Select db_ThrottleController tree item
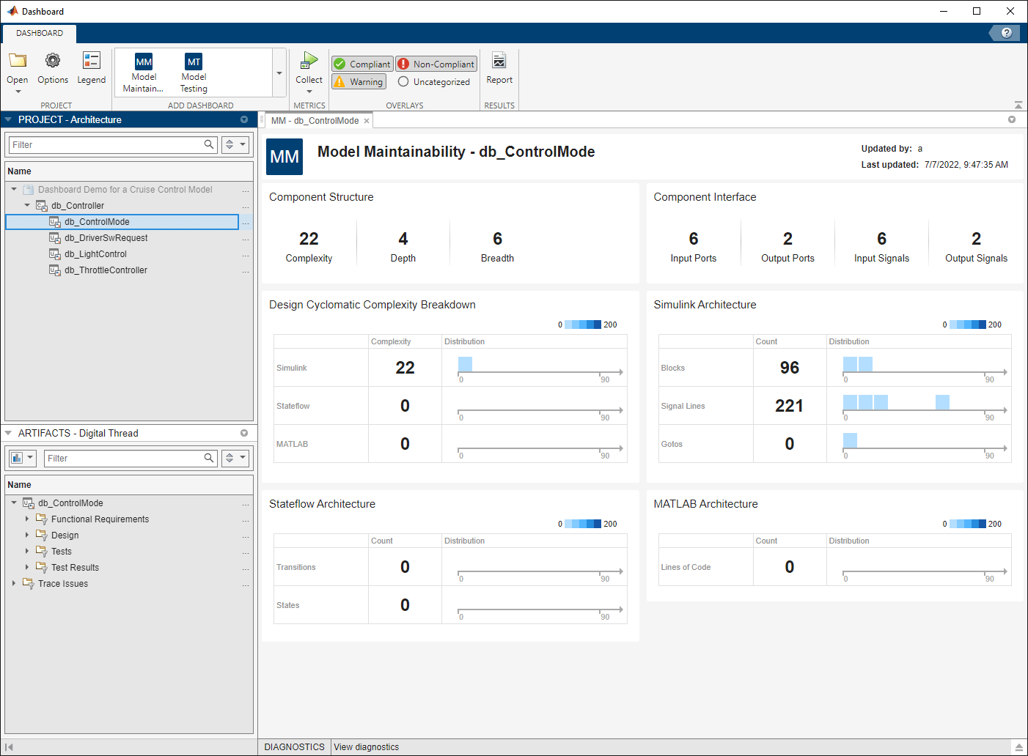 click(x=106, y=270)
